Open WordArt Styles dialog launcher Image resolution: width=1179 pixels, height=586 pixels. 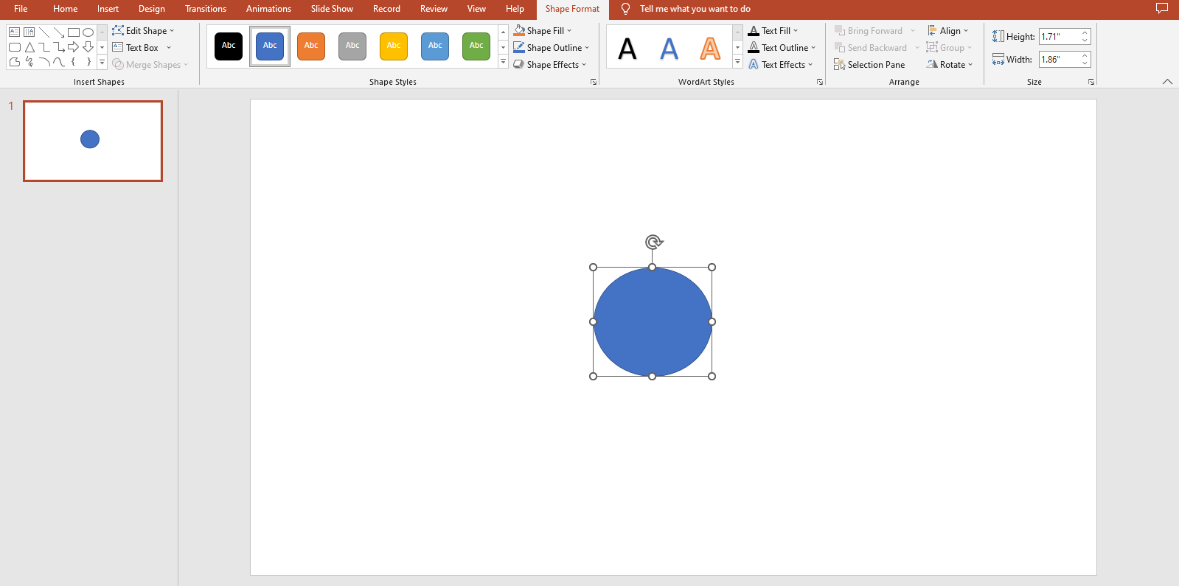click(820, 82)
